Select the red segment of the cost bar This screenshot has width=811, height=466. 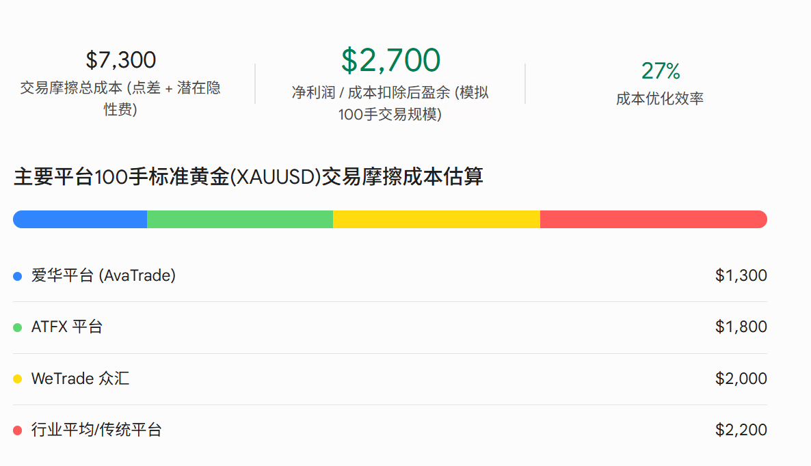point(654,219)
